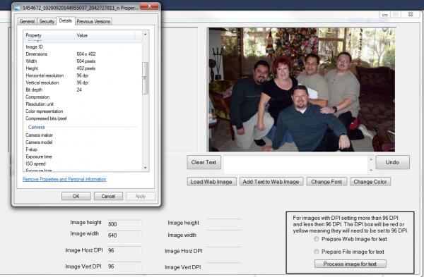Select the Exposure time row

(x=83, y=156)
